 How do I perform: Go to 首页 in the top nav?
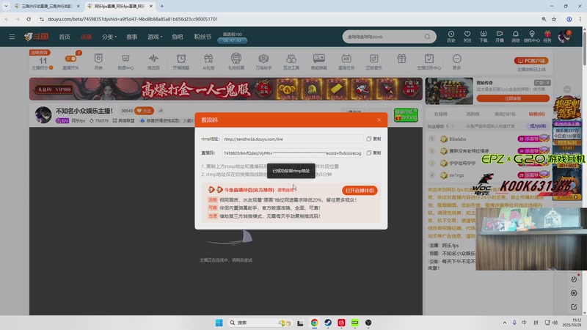(65, 37)
